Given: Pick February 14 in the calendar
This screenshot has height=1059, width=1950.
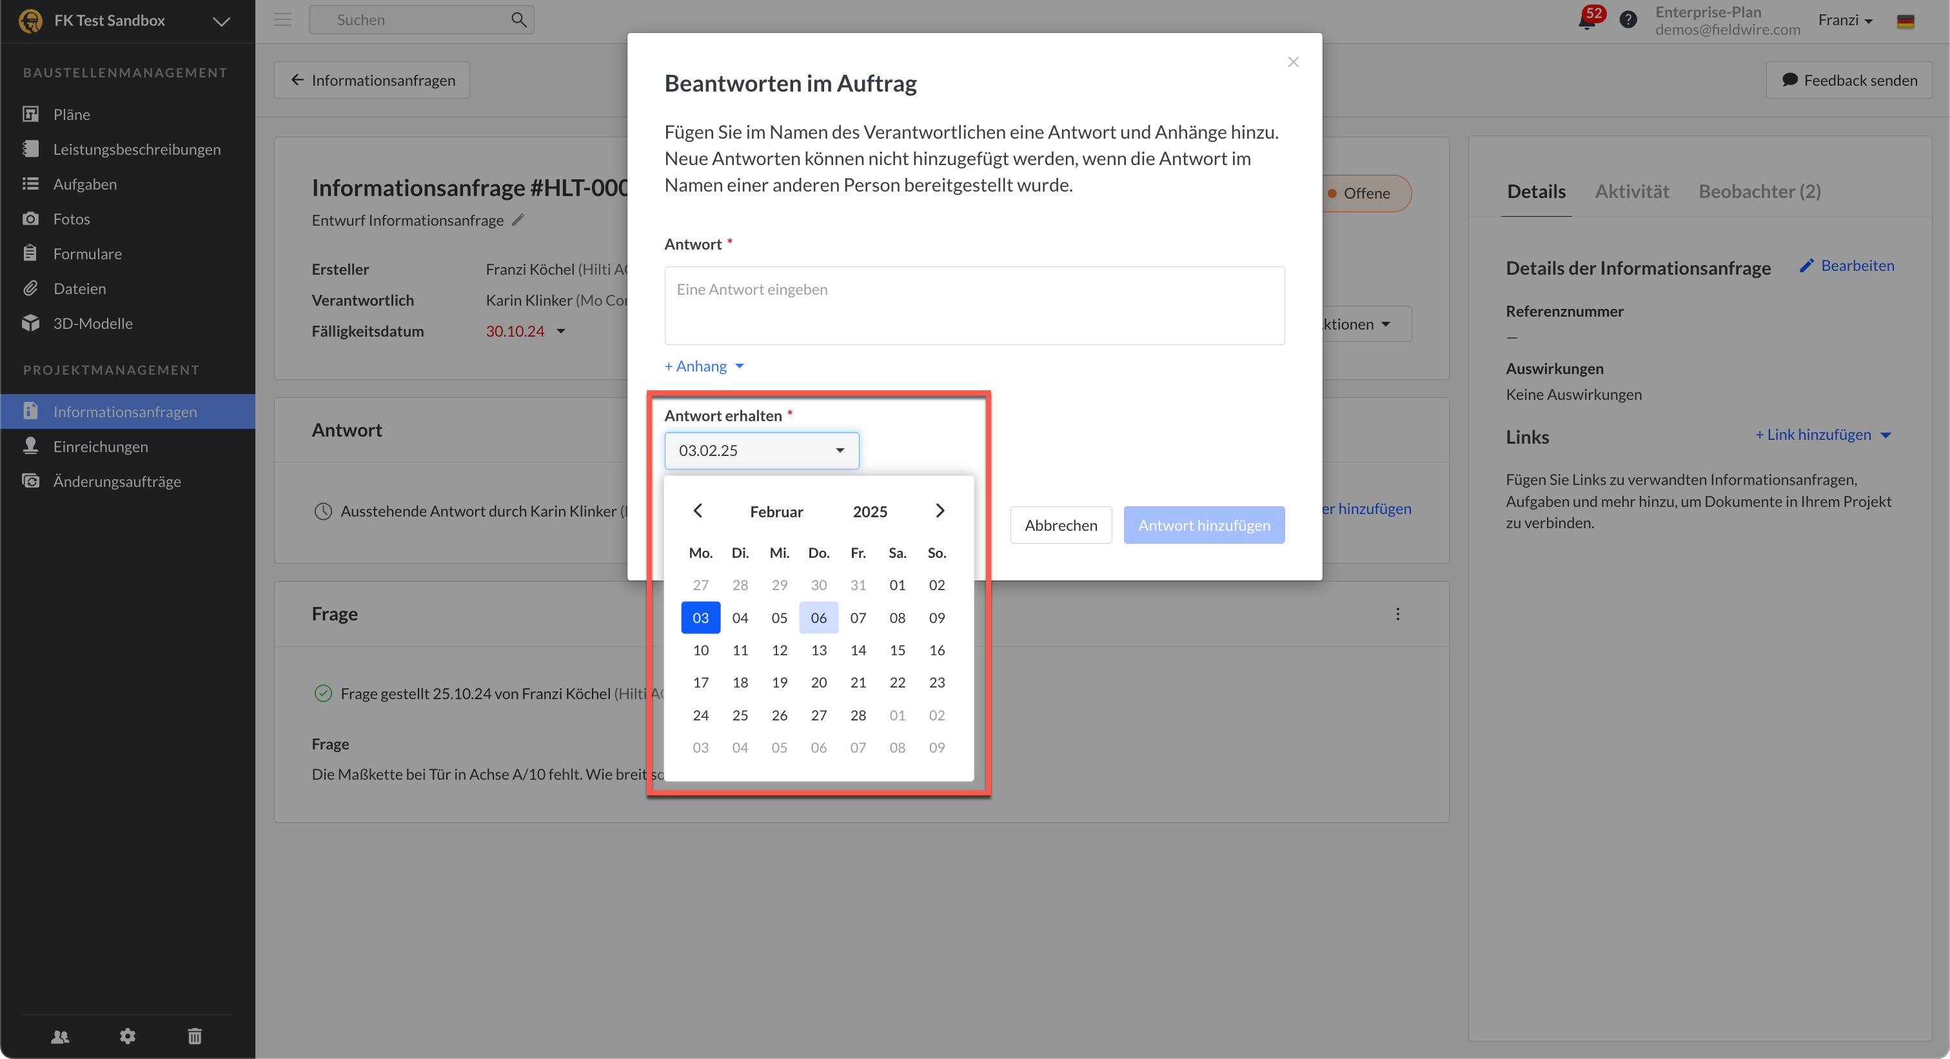Looking at the screenshot, I should tap(858, 650).
